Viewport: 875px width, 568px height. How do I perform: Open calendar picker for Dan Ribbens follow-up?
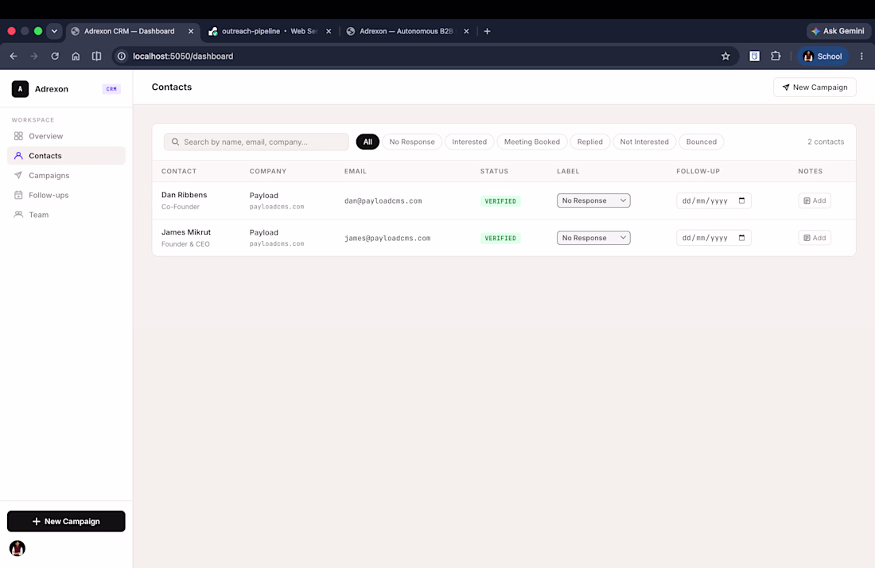[741, 200]
